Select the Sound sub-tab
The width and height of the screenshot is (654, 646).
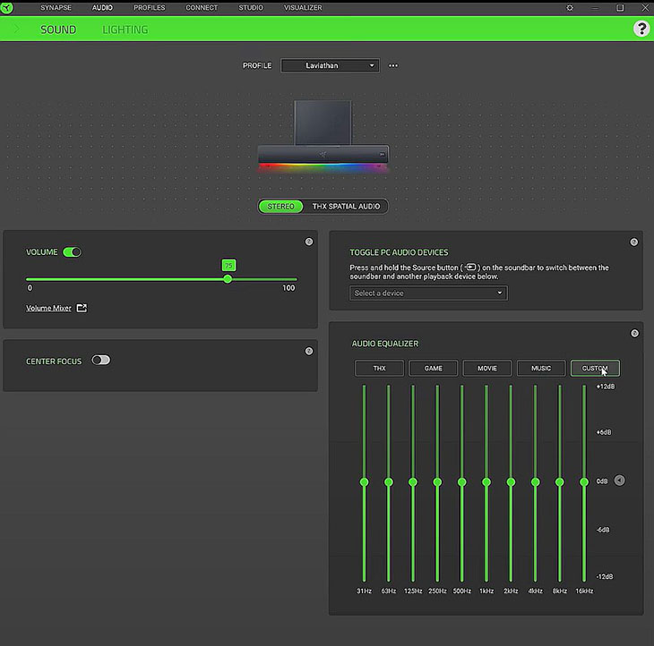click(58, 30)
